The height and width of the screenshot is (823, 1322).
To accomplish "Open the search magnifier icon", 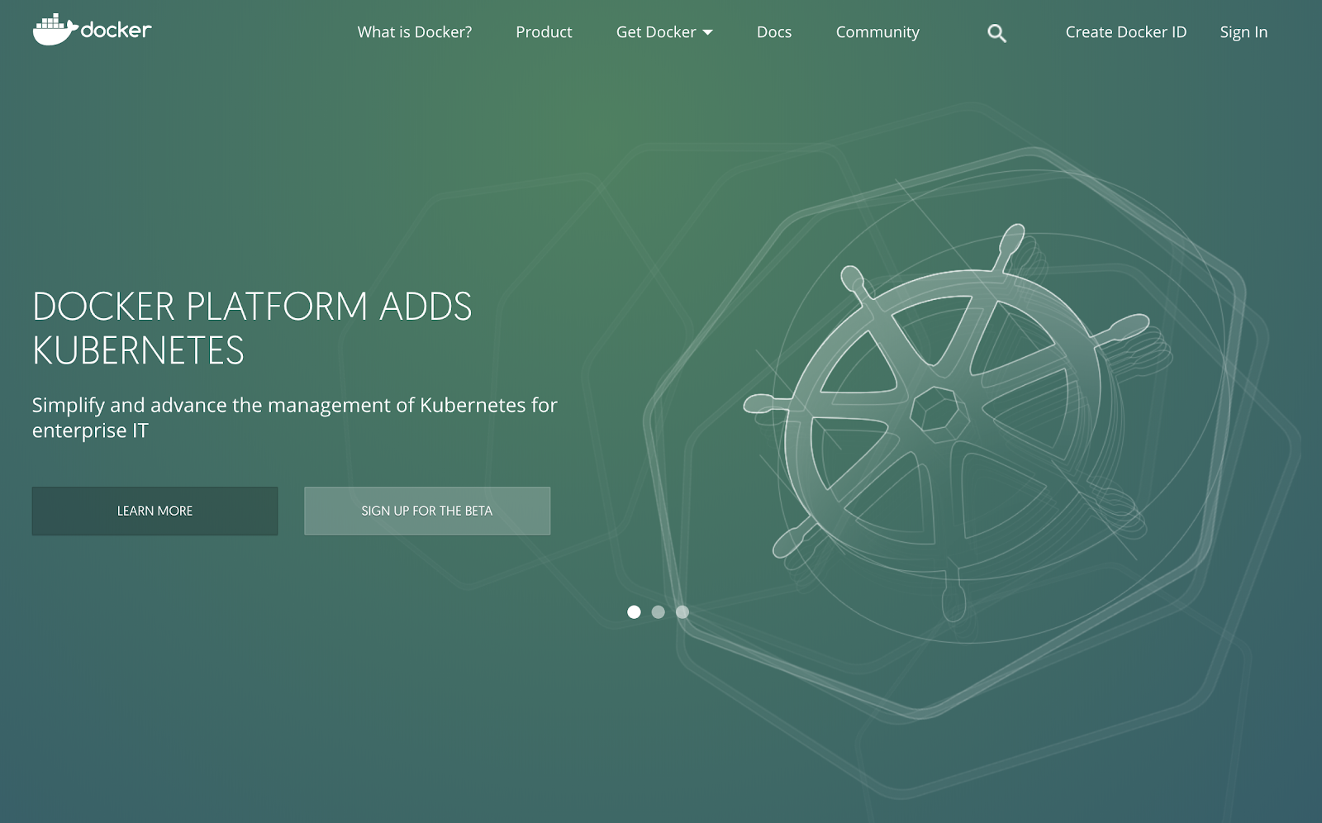I will pyautogui.click(x=996, y=33).
